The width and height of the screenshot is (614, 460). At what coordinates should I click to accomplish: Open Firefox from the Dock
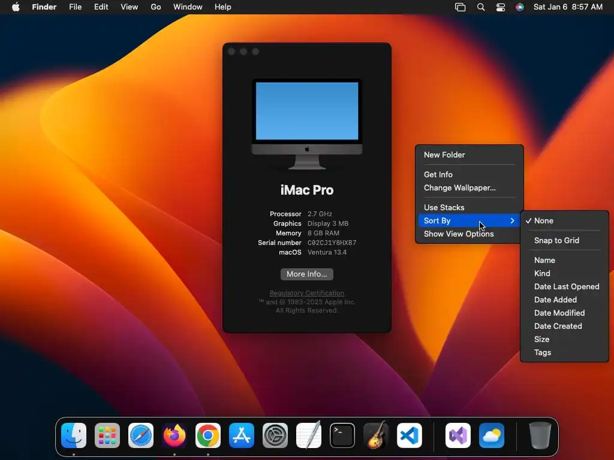[174, 435]
